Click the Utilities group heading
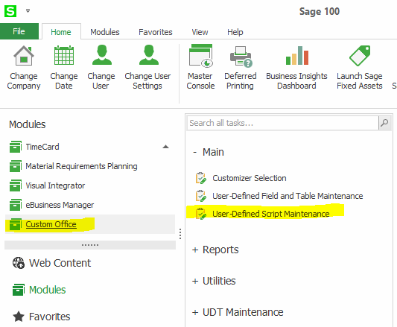 (x=219, y=281)
